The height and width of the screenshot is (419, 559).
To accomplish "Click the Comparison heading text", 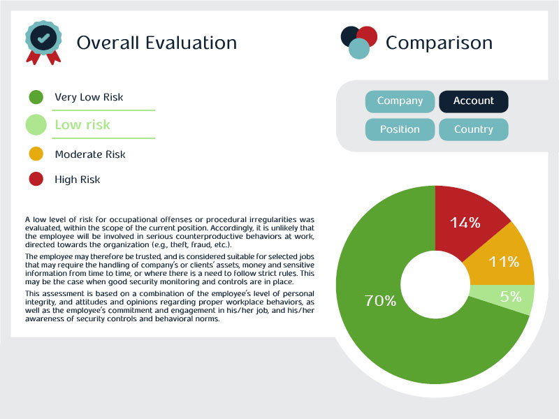I will (439, 43).
